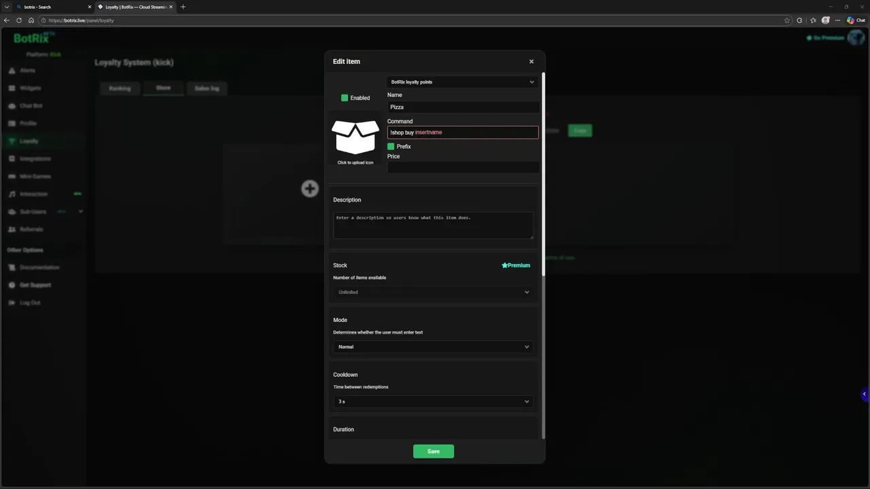Open Integrations in the sidebar
The width and height of the screenshot is (870, 489).
point(35,159)
